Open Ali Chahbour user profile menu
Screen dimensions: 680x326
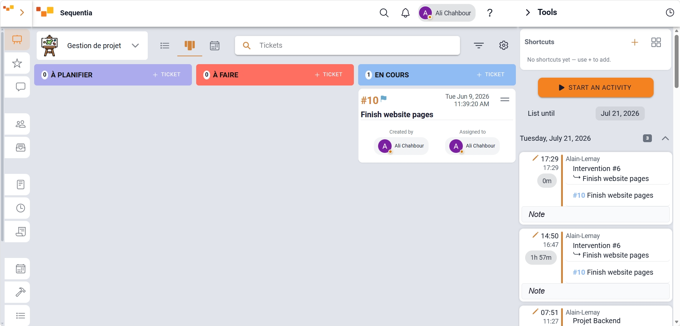pyautogui.click(x=446, y=13)
